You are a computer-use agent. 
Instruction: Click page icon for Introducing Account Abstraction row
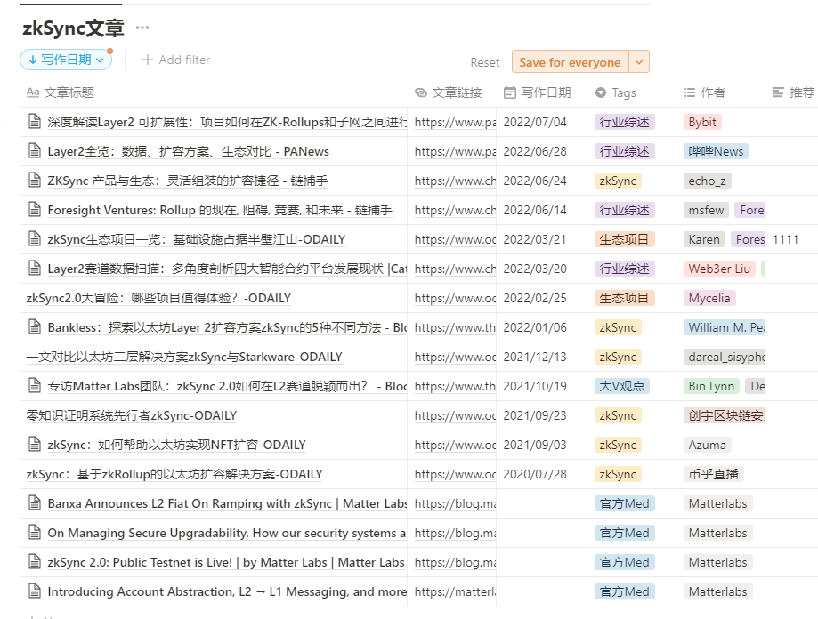[x=35, y=591]
